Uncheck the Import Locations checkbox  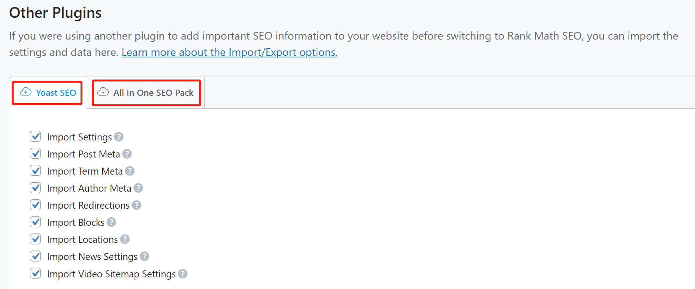click(x=36, y=239)
